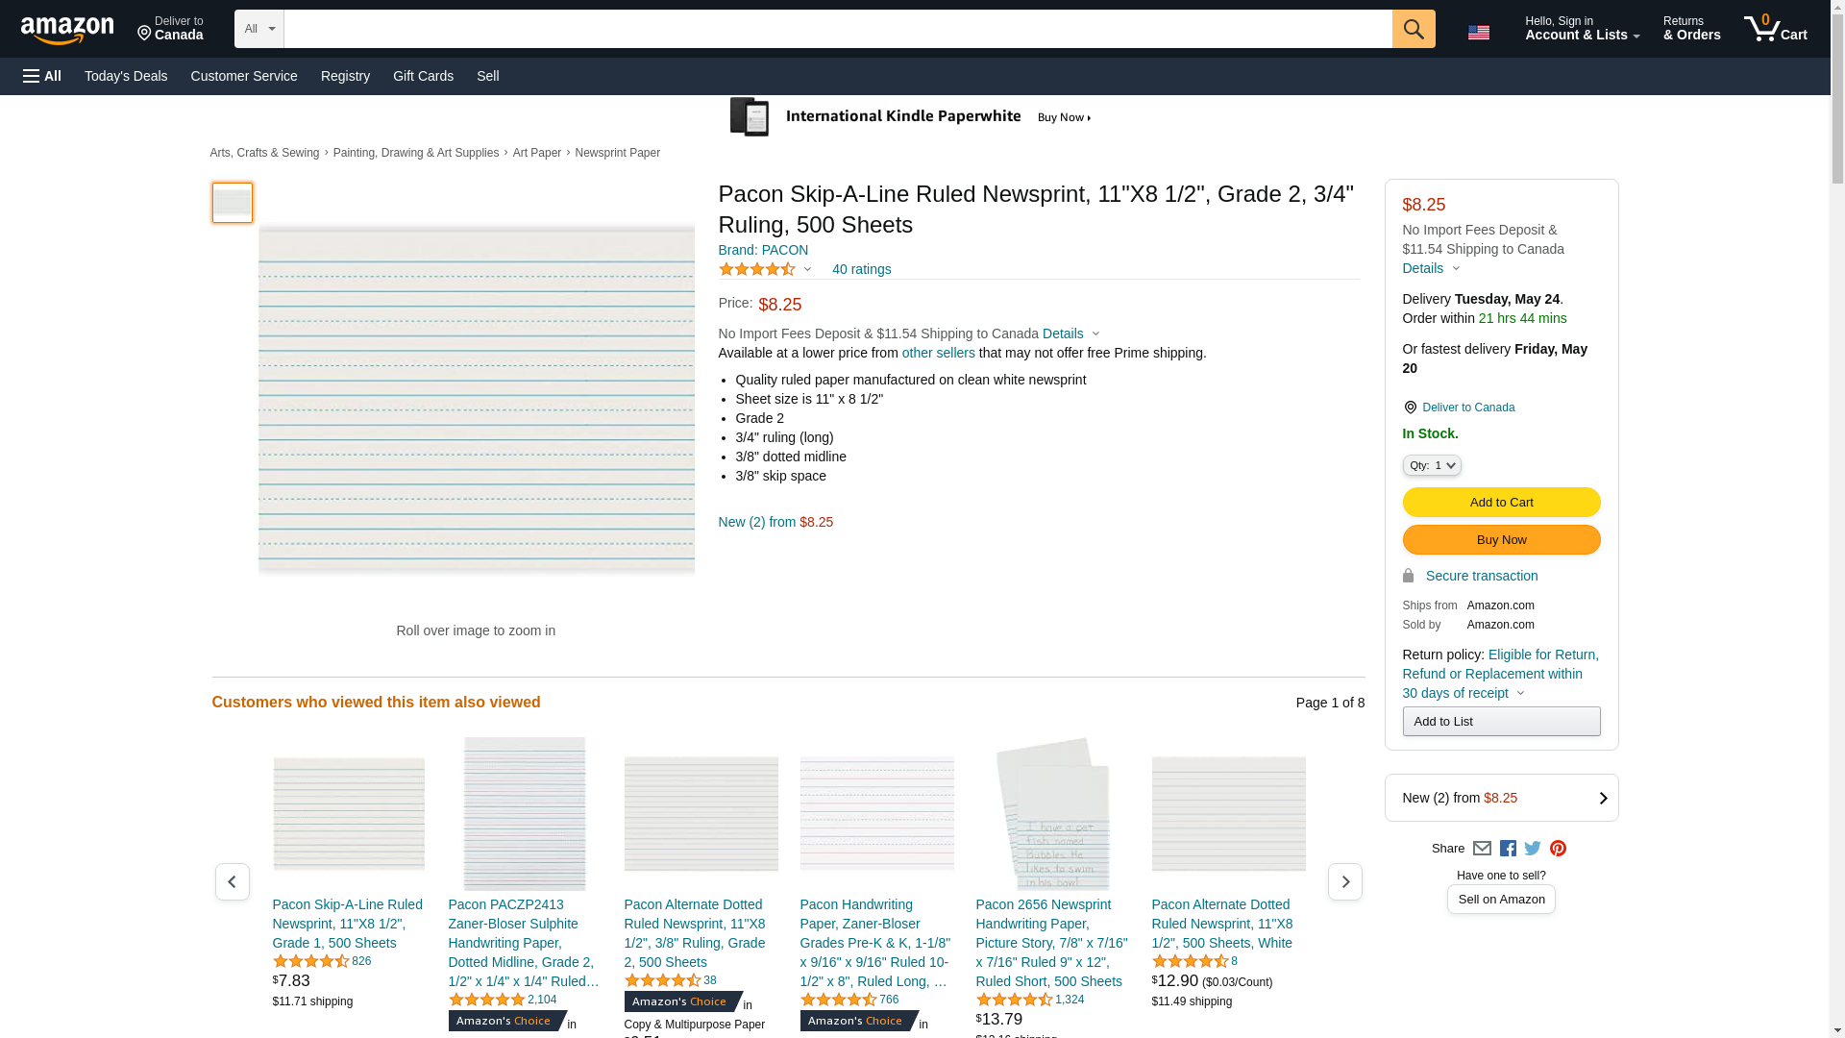The height and width of the screenshot is (1038, 1845).
Task: Click the US flag language selector
Action: (x=1478, y=33)
